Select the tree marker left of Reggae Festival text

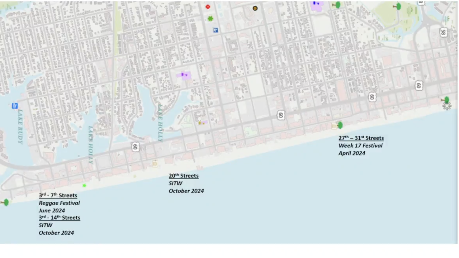pyautogui.click(x=5, y=202)
